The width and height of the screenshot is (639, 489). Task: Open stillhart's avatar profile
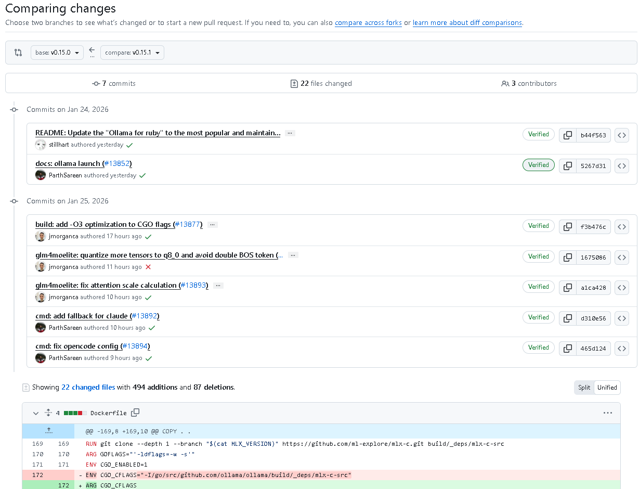click(41, 145)
